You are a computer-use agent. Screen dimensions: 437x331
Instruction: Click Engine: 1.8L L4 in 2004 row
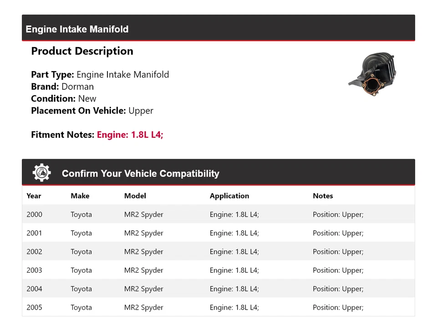(234, 289)
